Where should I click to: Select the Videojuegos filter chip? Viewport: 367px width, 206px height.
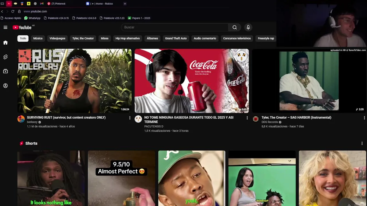pos(57,38)
